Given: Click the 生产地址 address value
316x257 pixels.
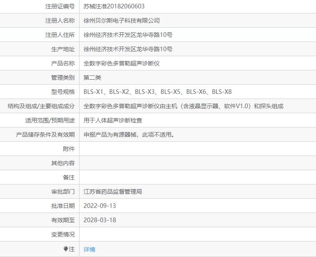Looking at the screenshot, I should tap(128, 49).
